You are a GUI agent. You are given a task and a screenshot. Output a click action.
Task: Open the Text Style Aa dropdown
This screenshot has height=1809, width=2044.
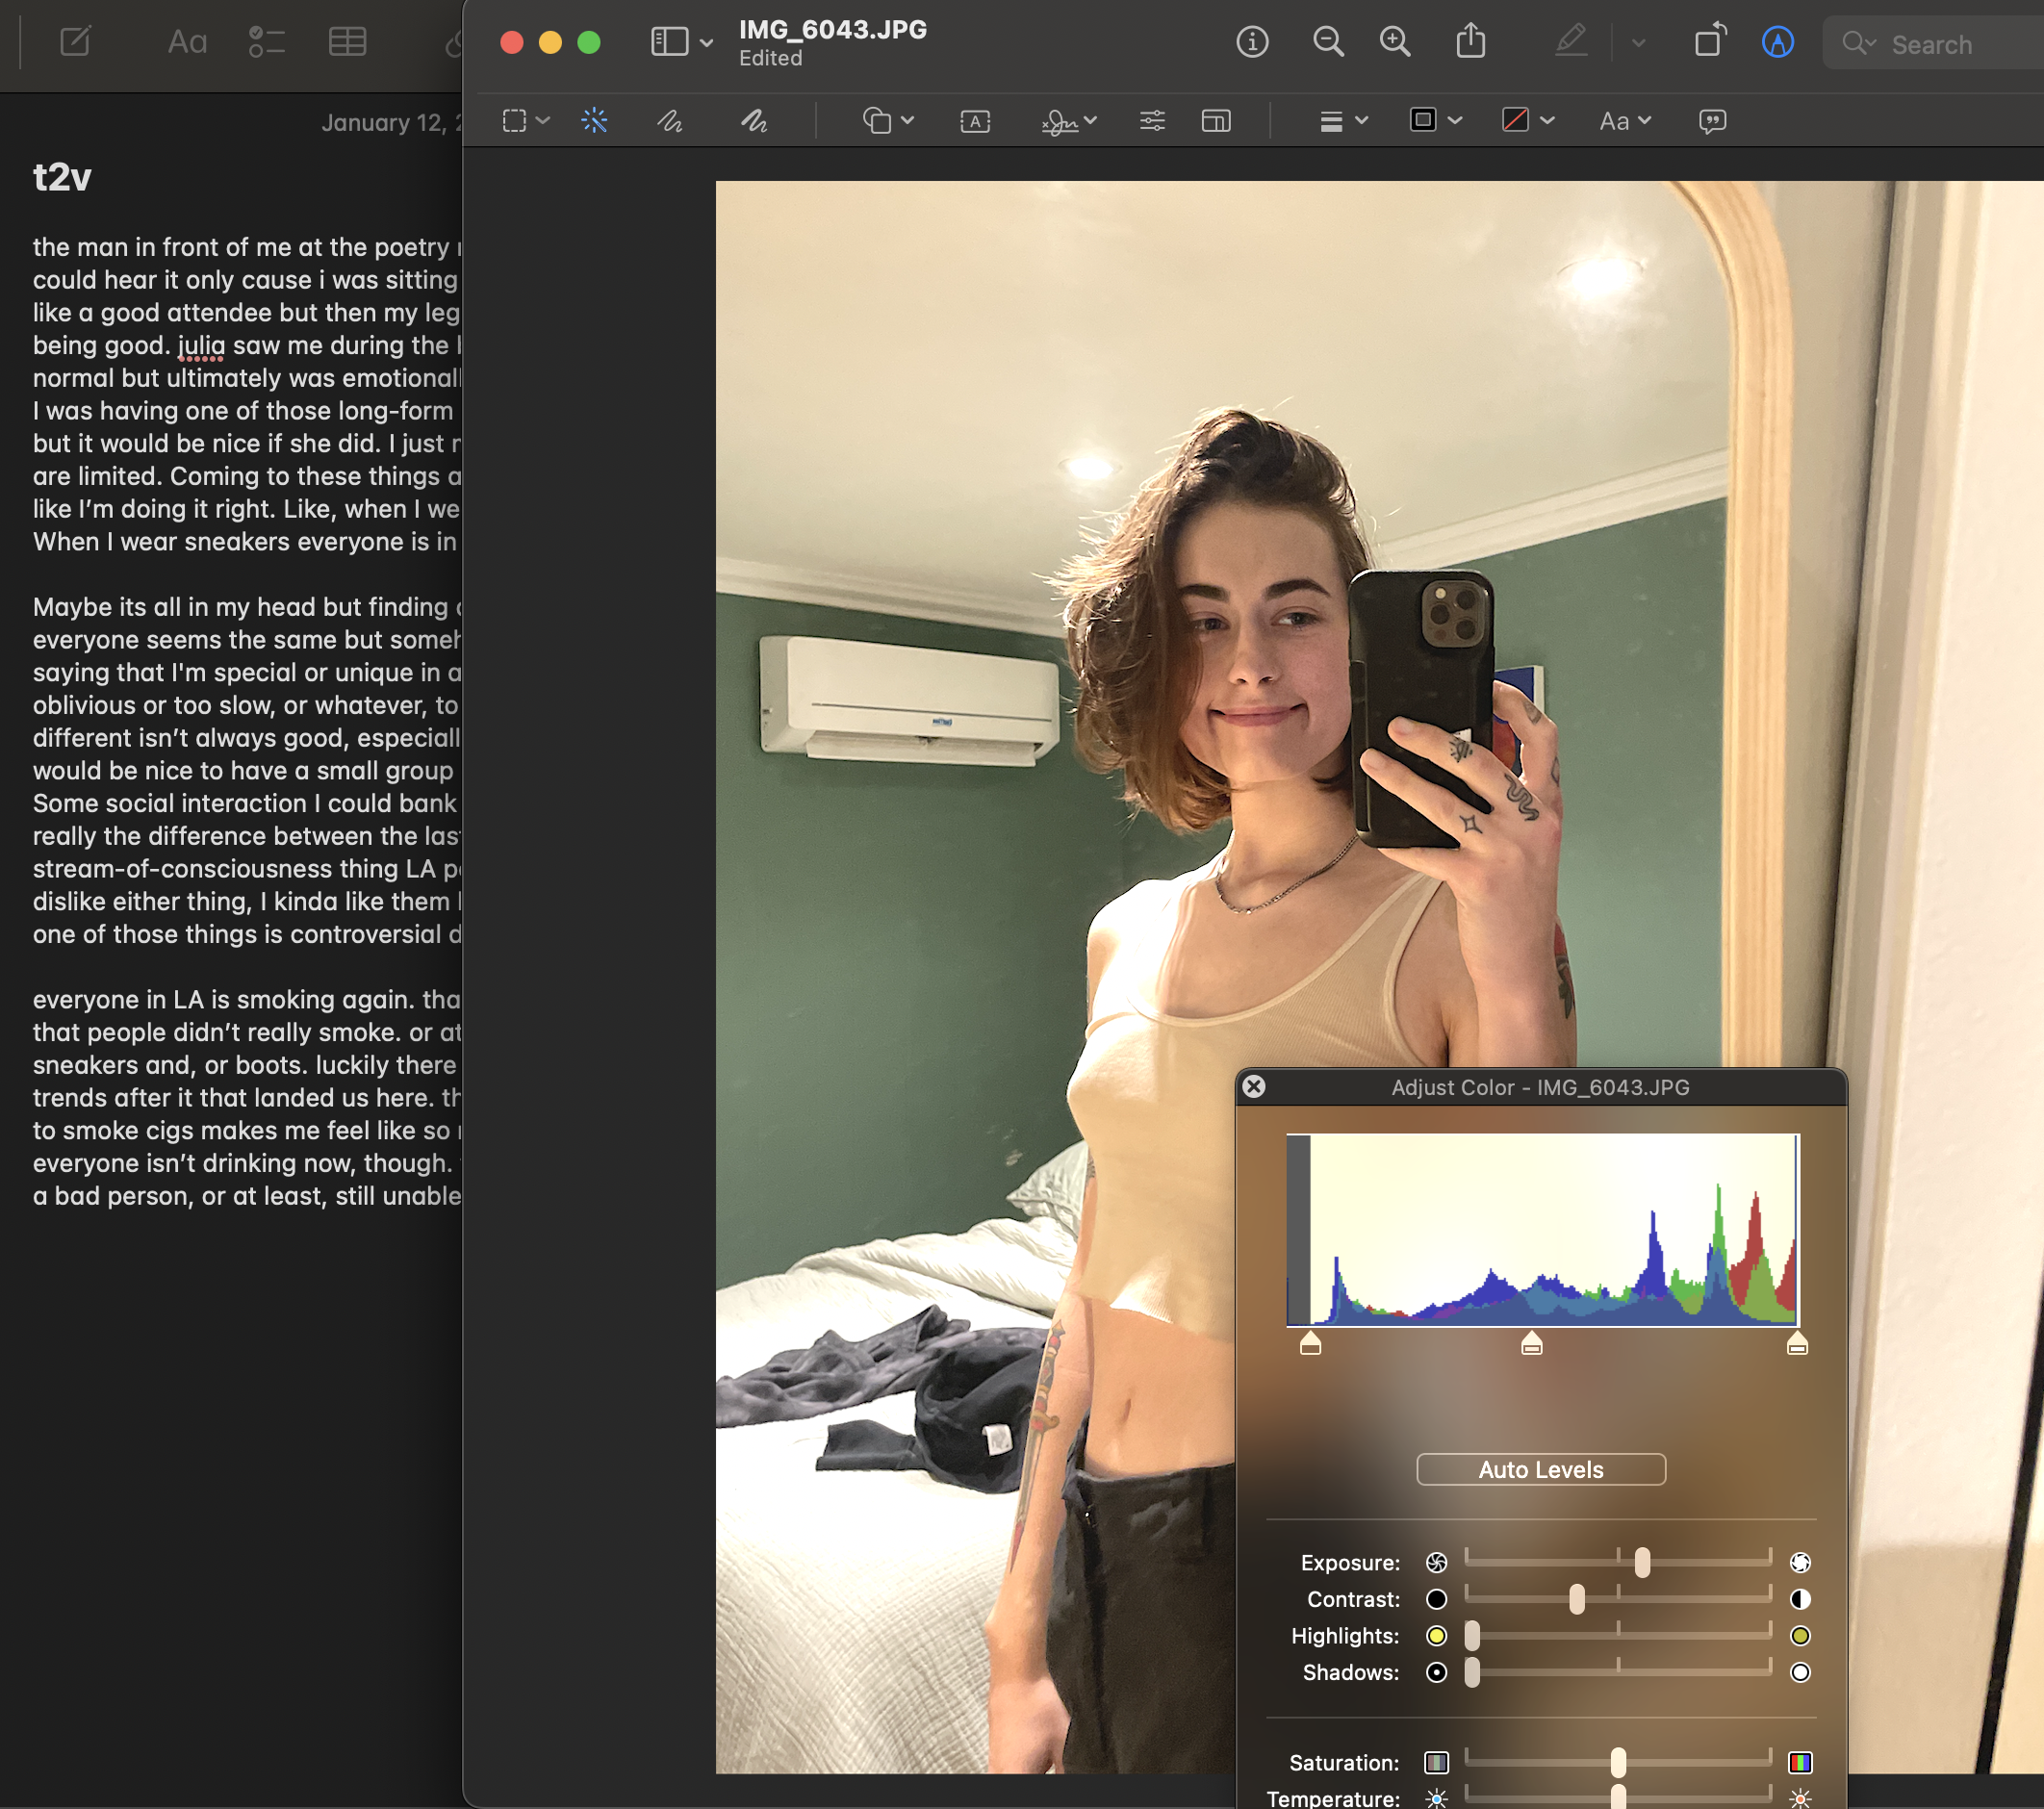coord(1624,121)
